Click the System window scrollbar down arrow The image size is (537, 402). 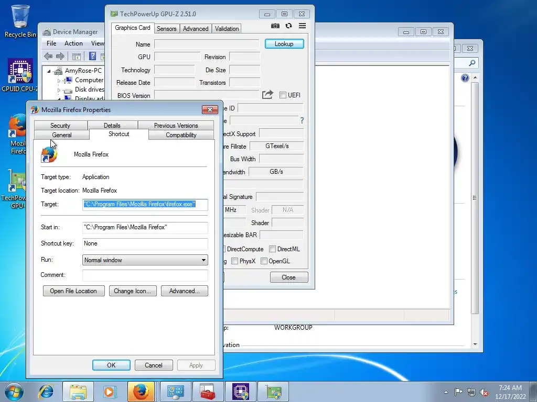[x=475, y=344]
